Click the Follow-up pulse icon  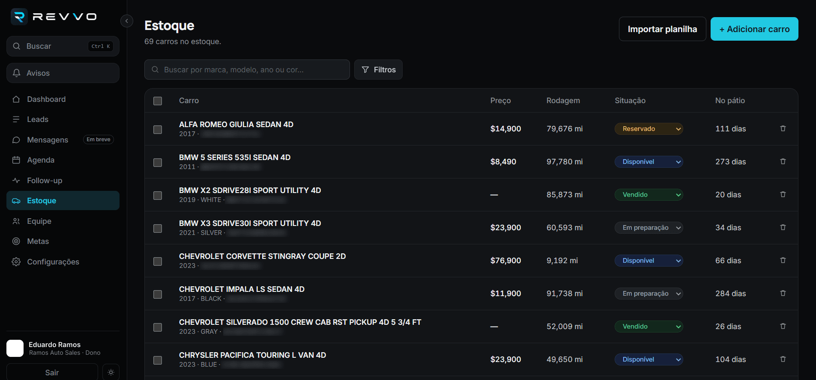click(x=16, y=181)
